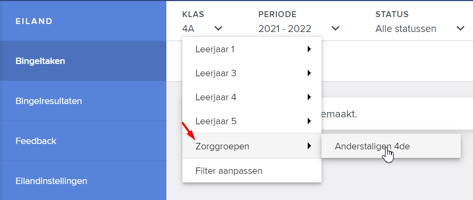Expand Leerjaar 4 submenu arrow
Viewport: 473px width, 200px height.
[309, 97]
